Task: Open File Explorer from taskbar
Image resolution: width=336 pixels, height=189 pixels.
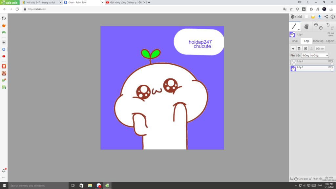Action: [x=90, y=186]
